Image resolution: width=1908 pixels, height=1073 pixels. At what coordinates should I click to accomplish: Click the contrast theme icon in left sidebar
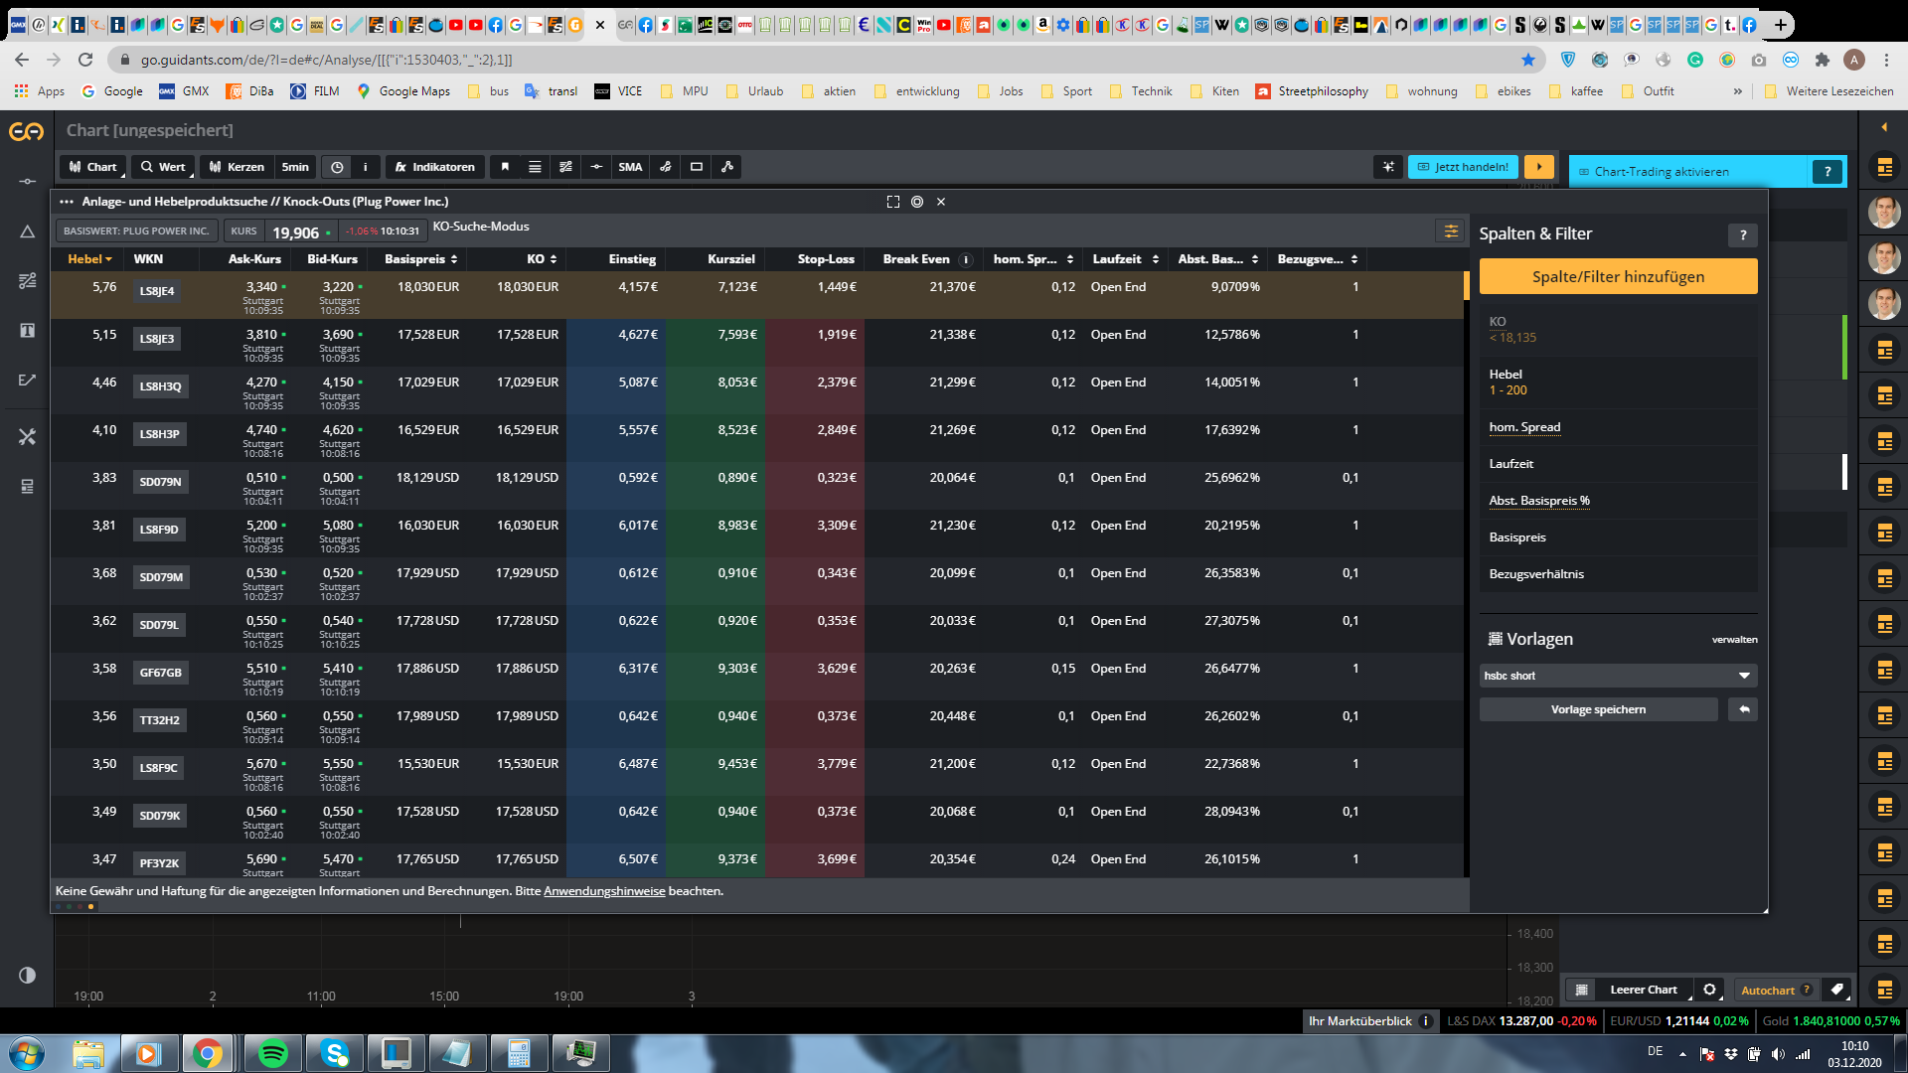[27, 975]
